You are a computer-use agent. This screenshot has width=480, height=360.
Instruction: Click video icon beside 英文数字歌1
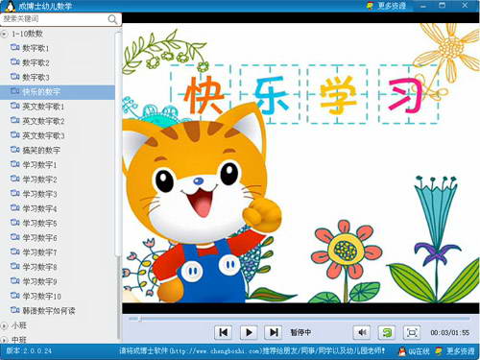tap(15, 106)
